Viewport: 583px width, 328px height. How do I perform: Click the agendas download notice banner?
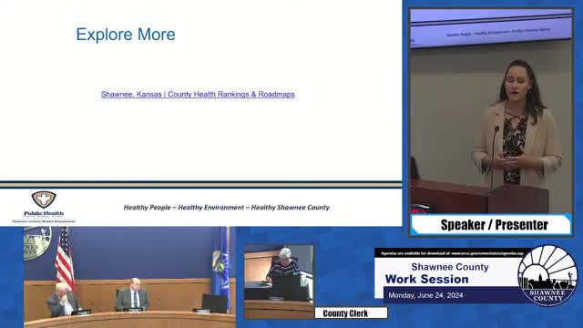coord(452,253)
